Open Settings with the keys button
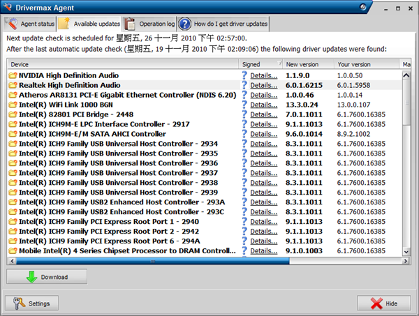The image size is (419, 316). [x=31, y=303]
